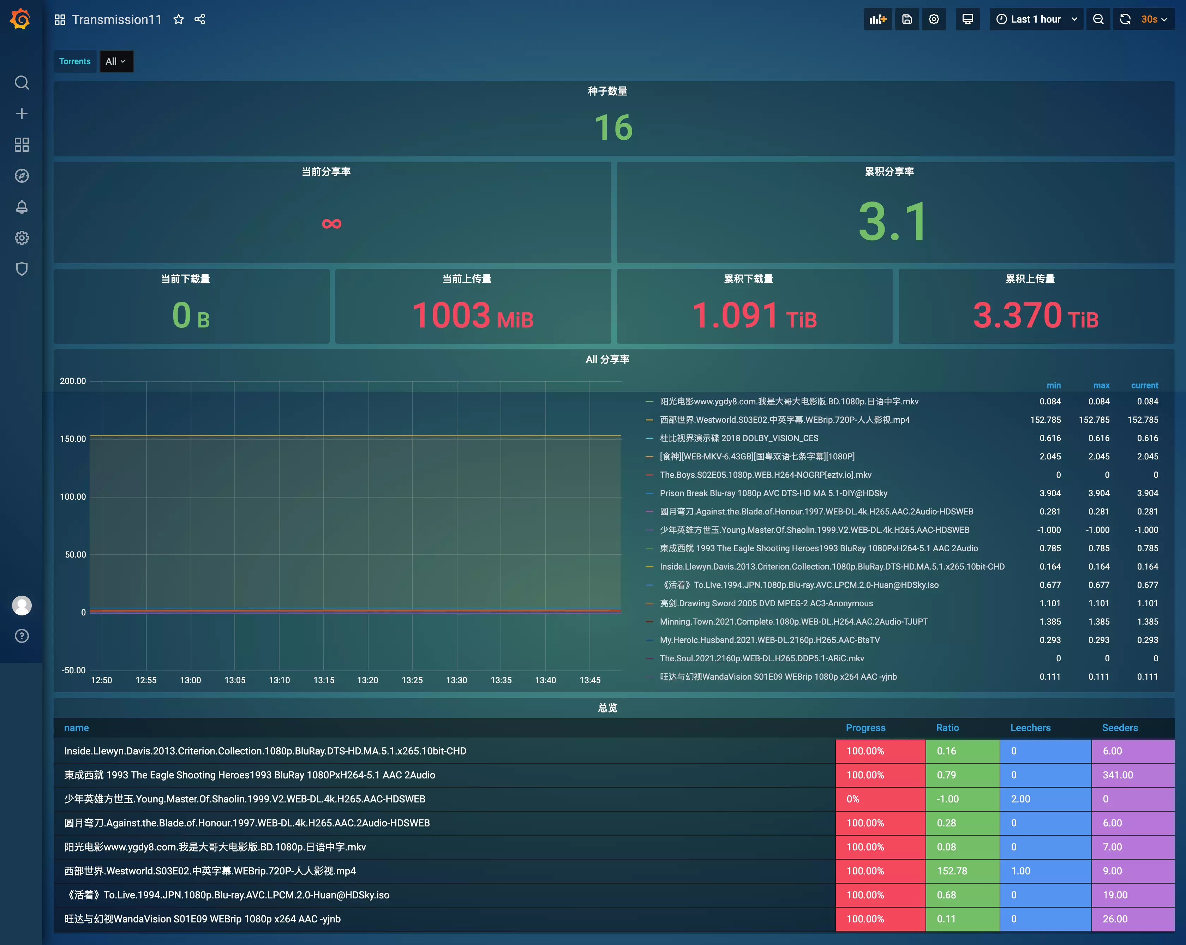Toggle Westworld S03E02 series in legend
Image resolution: width=1186 pixels, height=945 pixels.
(784, 420)
